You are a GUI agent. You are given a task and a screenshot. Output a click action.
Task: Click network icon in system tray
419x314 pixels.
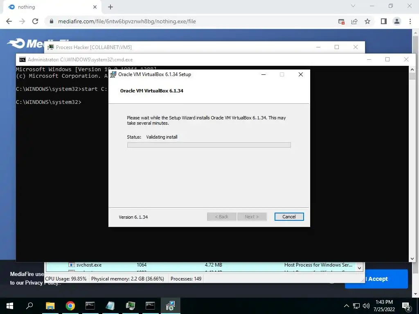(x=356, y=306)
